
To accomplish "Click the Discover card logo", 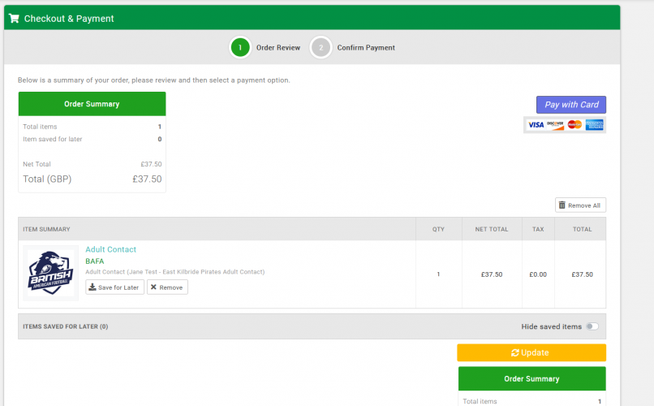I will 555,125.
